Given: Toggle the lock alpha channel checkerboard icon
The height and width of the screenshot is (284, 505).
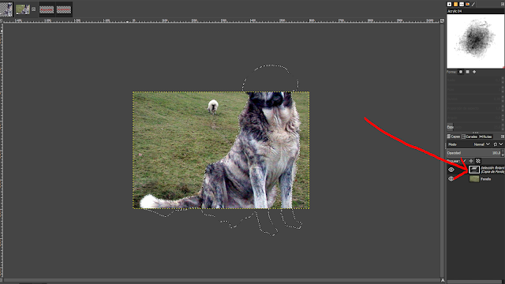Looking at the screenshot, I should (x=478, y=161).
